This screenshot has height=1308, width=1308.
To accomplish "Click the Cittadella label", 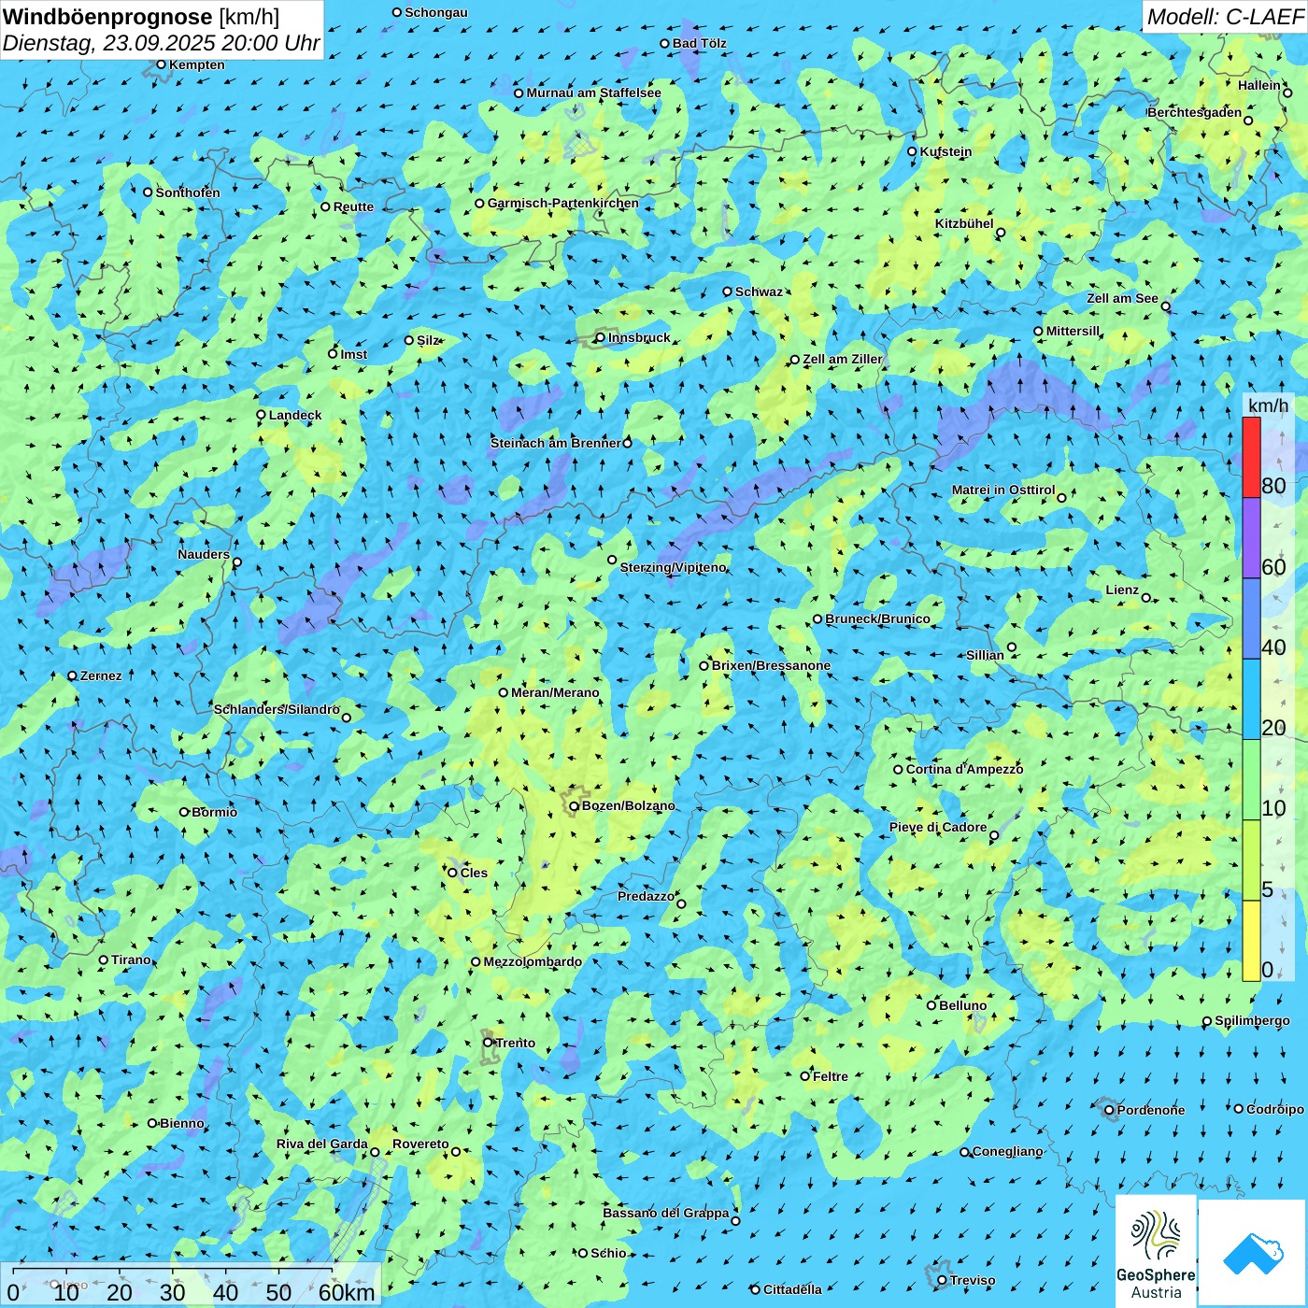I will (792, 1289).
